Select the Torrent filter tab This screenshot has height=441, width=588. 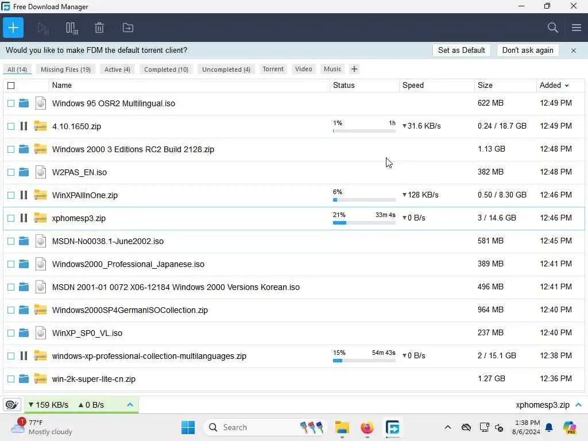273,69
